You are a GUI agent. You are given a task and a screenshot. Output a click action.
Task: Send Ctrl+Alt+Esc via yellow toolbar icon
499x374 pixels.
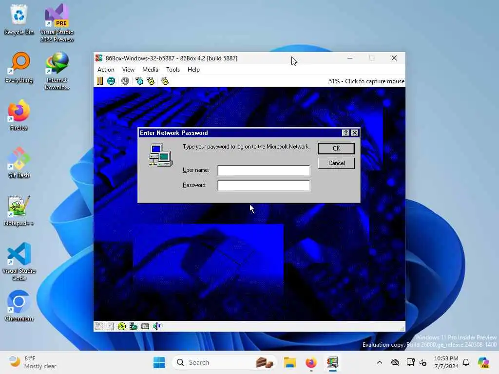[151, 81]
